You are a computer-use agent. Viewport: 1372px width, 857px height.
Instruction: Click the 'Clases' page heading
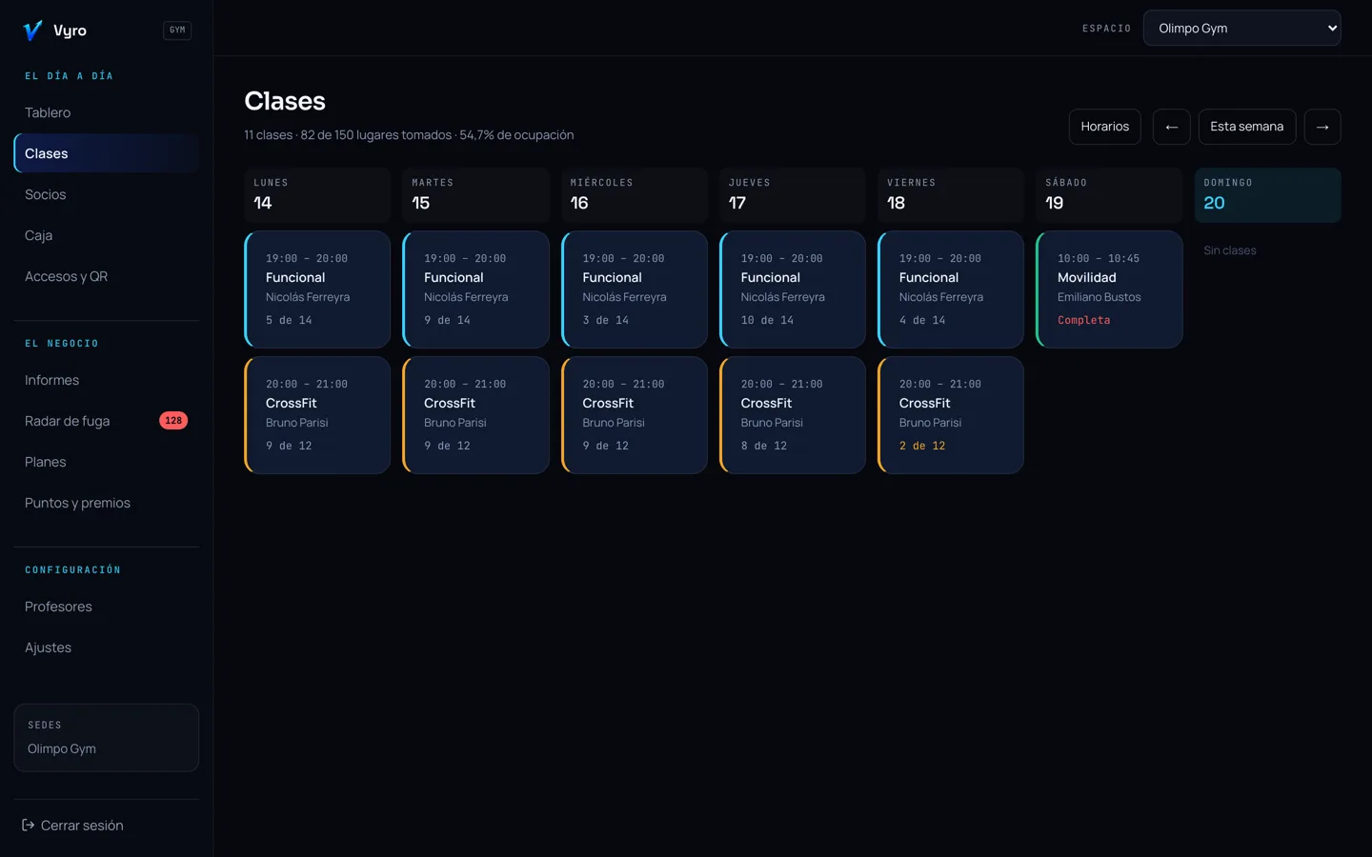[285, 101]
